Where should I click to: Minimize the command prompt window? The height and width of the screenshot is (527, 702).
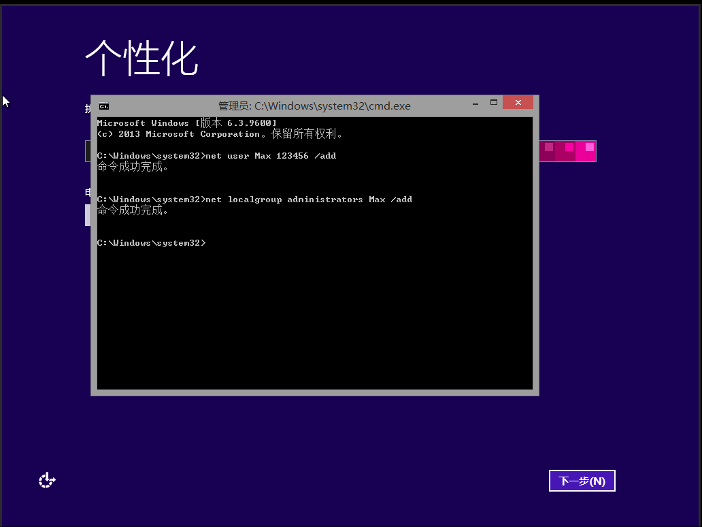pyautogui.click(x=475, y=103)
